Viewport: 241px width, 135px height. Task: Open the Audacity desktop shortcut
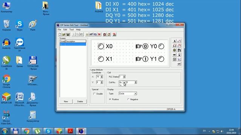(x=6, y=44)
